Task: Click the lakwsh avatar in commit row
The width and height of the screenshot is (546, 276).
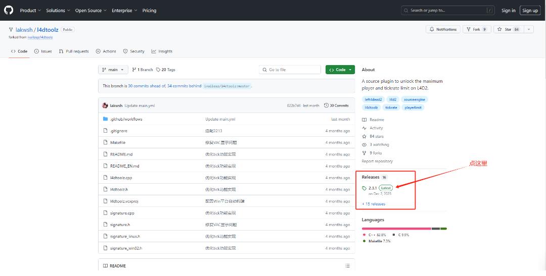Action: click(105, 105)
